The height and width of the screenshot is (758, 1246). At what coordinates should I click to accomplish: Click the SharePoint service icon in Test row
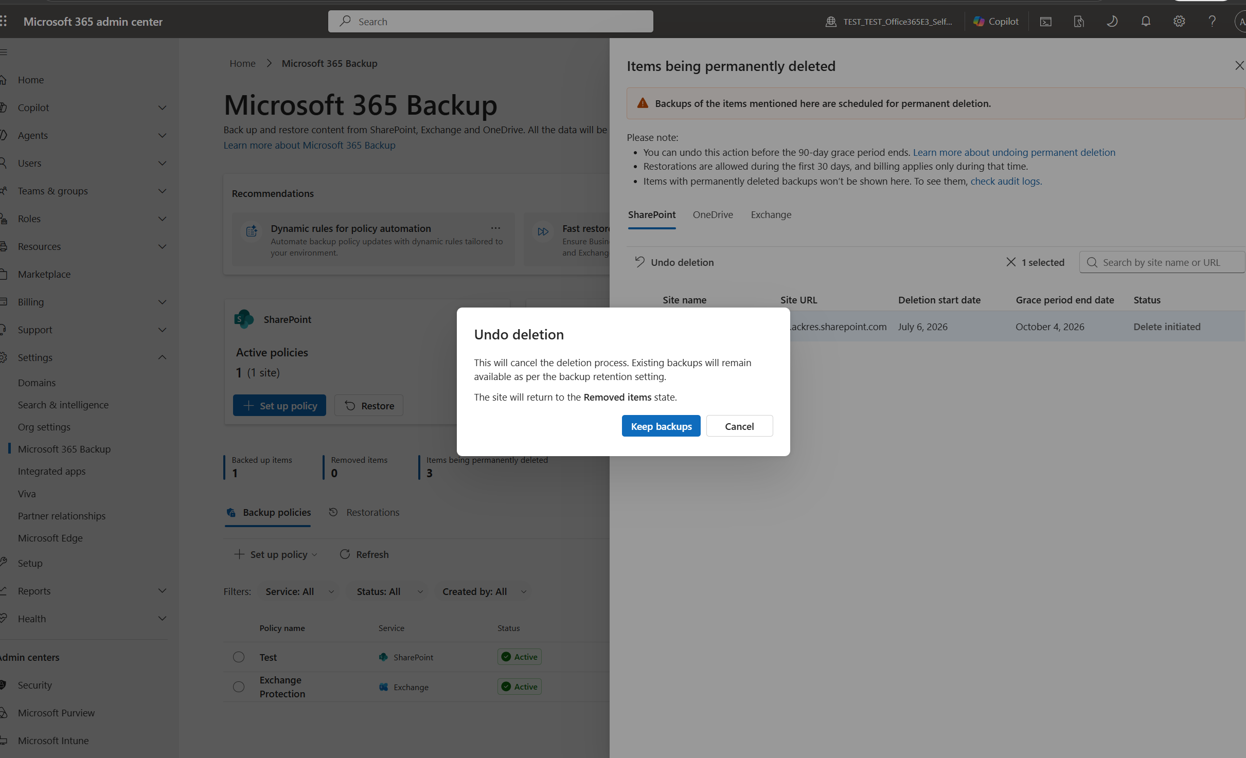[x=383, y=657]
